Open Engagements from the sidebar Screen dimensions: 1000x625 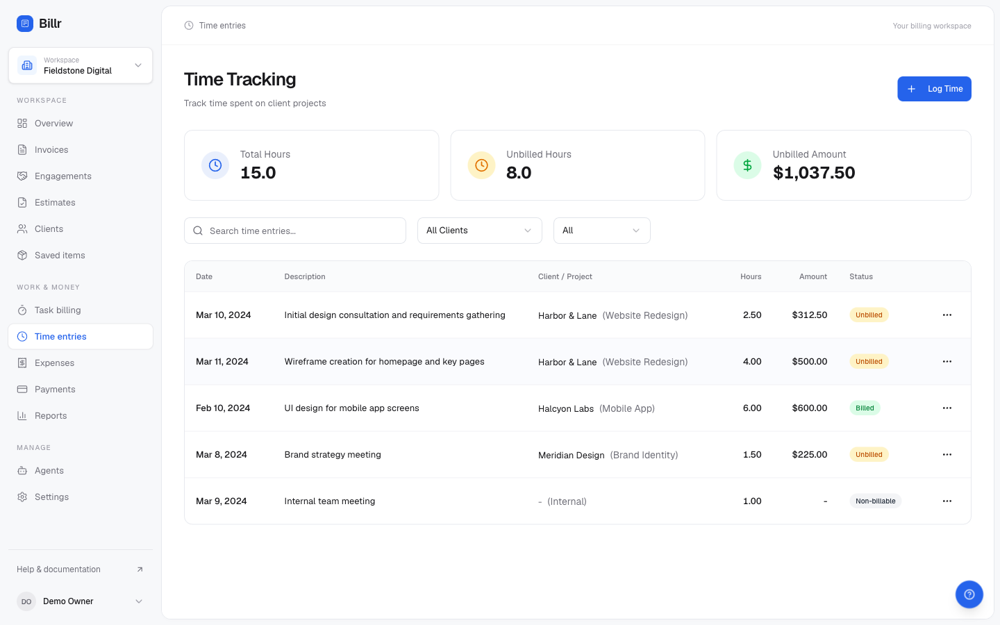click(81, 176)
